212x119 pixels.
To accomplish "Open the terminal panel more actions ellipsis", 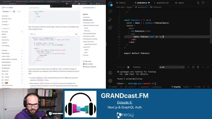I will pyautogui.click(x=145, y=67).
